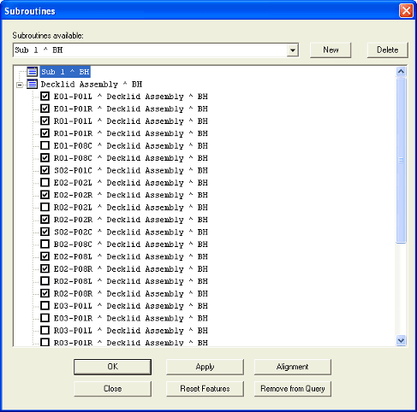Close the Subroutines dialog with the X icon

pyautogui.click(x=406, y=11)
